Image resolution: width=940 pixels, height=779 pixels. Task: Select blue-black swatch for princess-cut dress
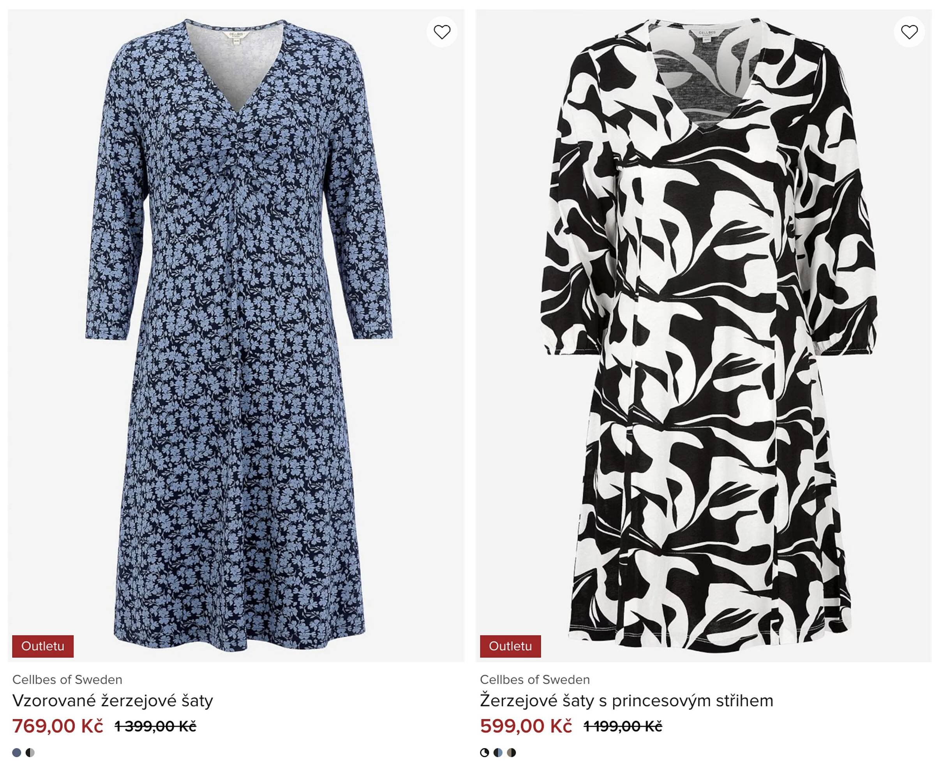tap(498, 752)
